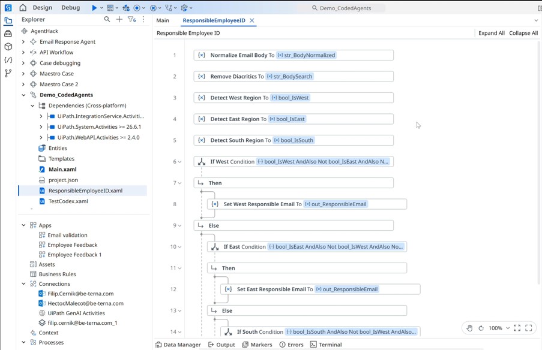Select the Set West Responsible Email activity
The height and width of the screenshot is (350, 542).
pyautogui.click(x=307, y=204)
